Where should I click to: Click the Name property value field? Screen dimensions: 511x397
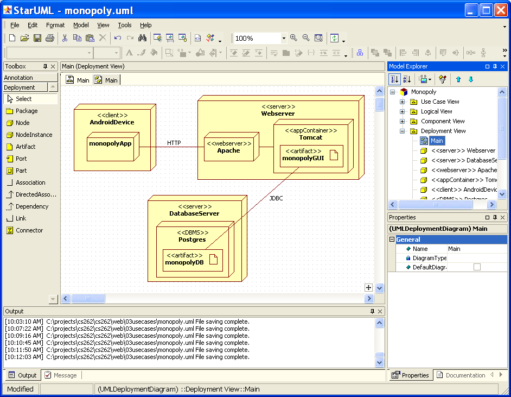point(477,249)
